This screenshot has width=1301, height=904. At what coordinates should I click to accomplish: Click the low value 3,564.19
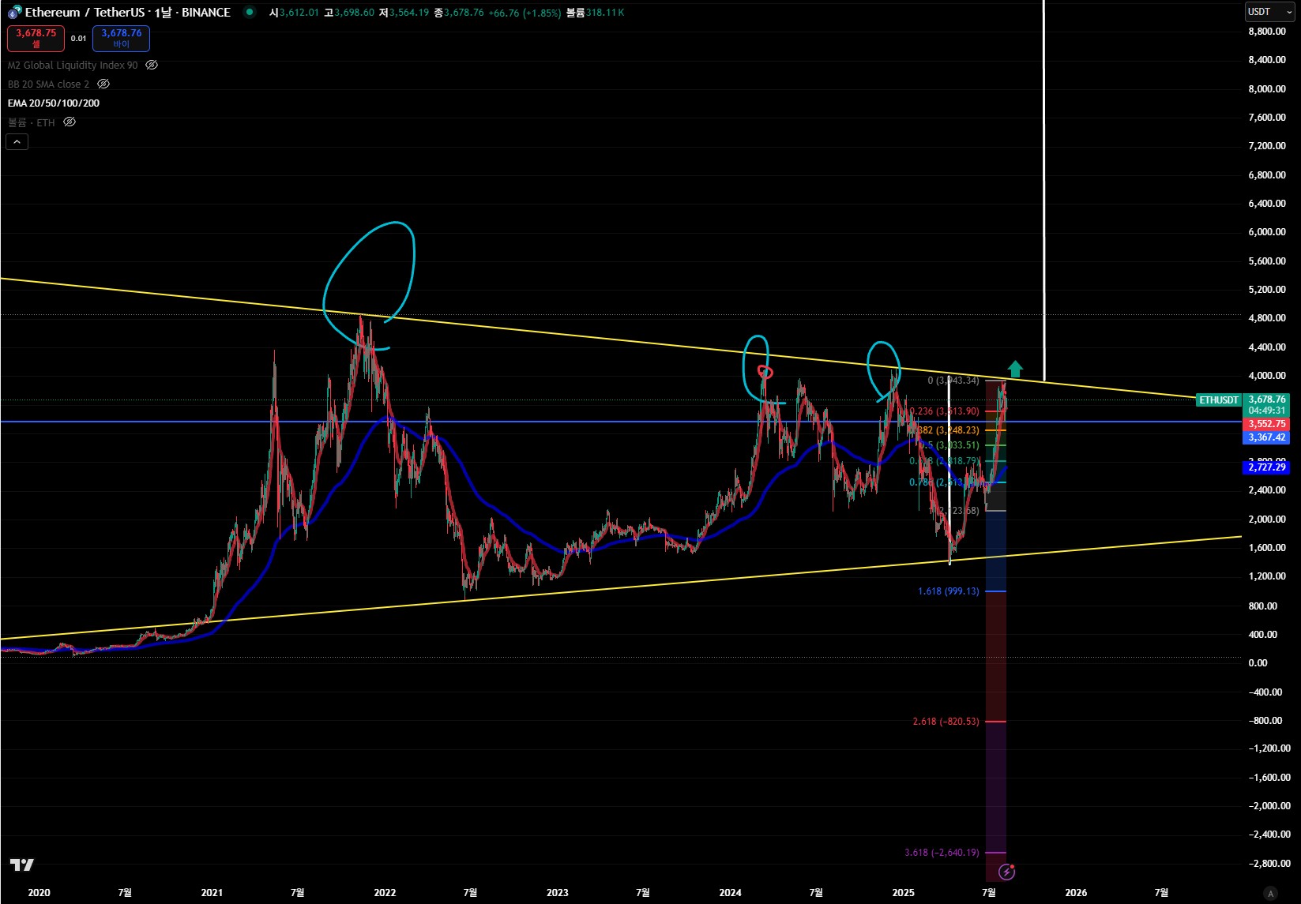409,13
